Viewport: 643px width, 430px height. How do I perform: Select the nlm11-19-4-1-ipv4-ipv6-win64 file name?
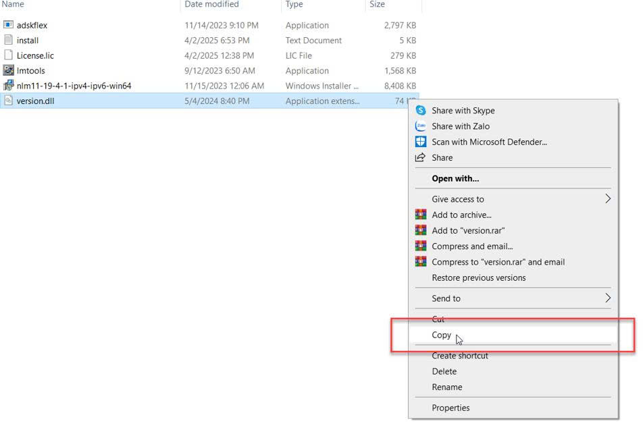coord(74,86)
